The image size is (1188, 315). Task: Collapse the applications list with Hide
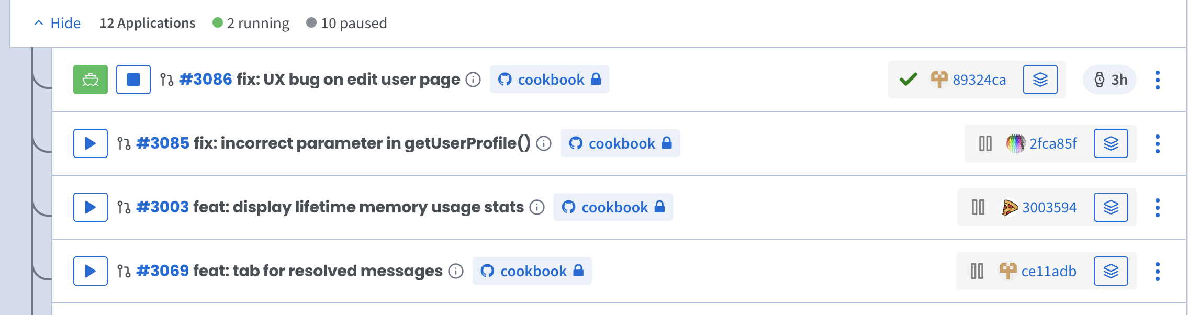click(58, 23)
